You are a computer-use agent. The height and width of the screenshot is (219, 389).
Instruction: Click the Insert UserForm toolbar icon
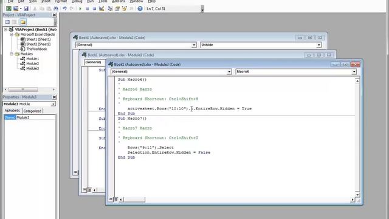[16, 9]
